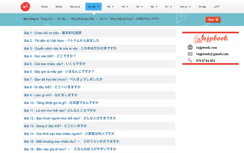Open lesson Bài 2 - Tôi đến từ Việt Nam

(62, 41)
